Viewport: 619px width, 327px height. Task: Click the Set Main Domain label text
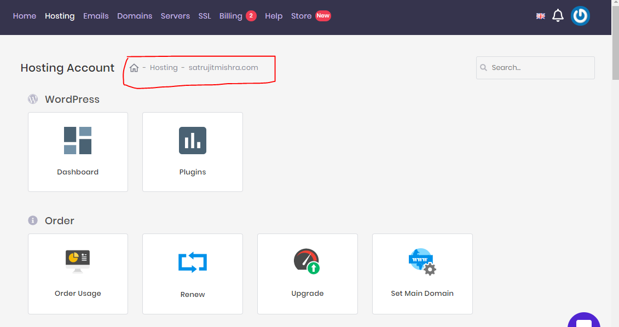tap(422, 294)
